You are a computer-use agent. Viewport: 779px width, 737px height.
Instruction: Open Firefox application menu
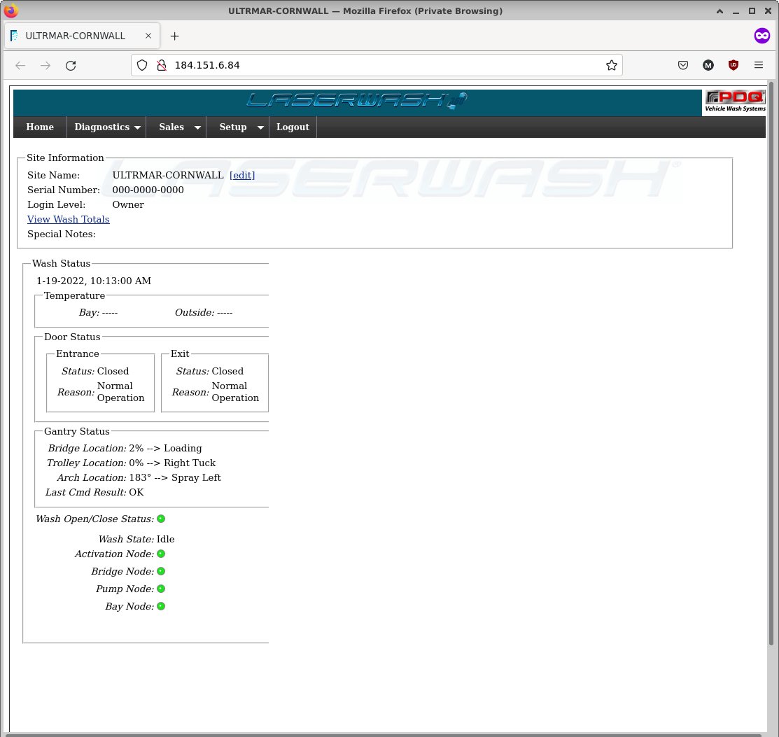pos(759,65)
